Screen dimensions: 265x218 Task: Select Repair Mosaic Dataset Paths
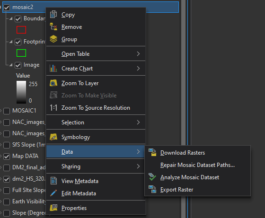coord(197,165)
